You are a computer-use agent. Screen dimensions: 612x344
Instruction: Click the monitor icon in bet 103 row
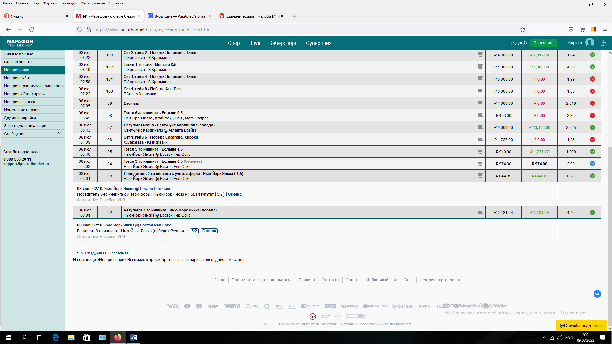click(x=480, y=54)
